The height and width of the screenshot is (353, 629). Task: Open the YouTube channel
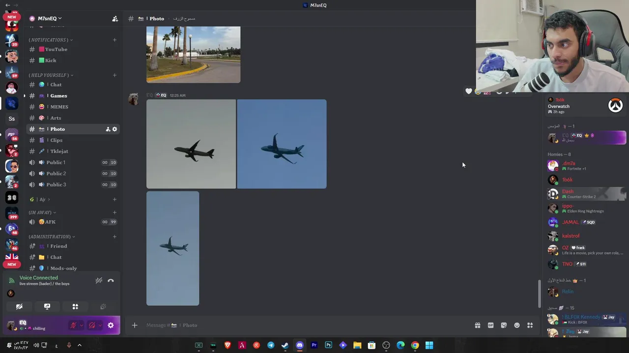(x=73, y=50)
